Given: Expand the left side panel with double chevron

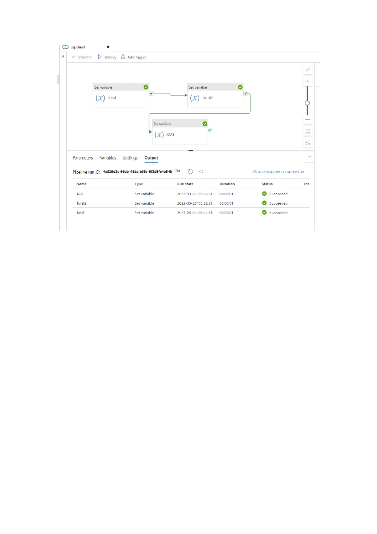Looking at the screenshot, I should click(x=63, y=56).
